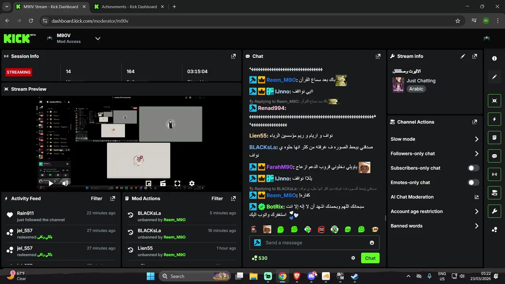
Task: Click the green Chat send button
Action: click(x=370, y=258)
